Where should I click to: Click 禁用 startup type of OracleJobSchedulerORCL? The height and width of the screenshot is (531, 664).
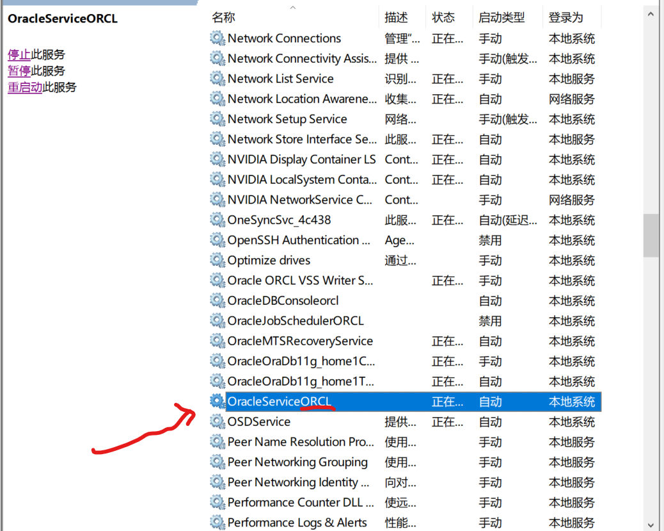(x=490, y=321)
